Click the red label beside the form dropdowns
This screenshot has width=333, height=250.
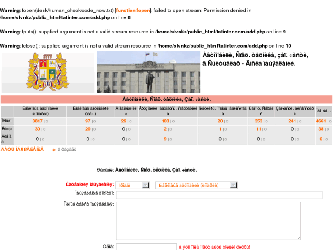pyautogui.click(x=90, y=184)
